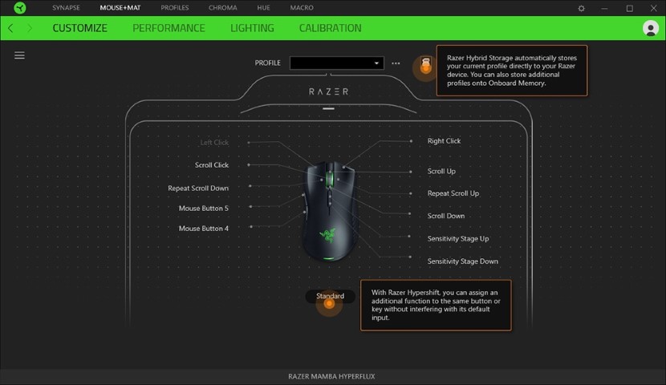Select the MOUSE+MAT tab

(120, 8)
